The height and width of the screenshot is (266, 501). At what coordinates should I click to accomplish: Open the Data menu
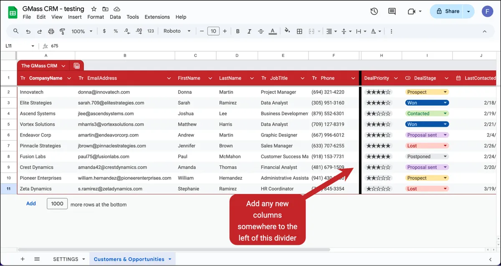click(115, 17)
